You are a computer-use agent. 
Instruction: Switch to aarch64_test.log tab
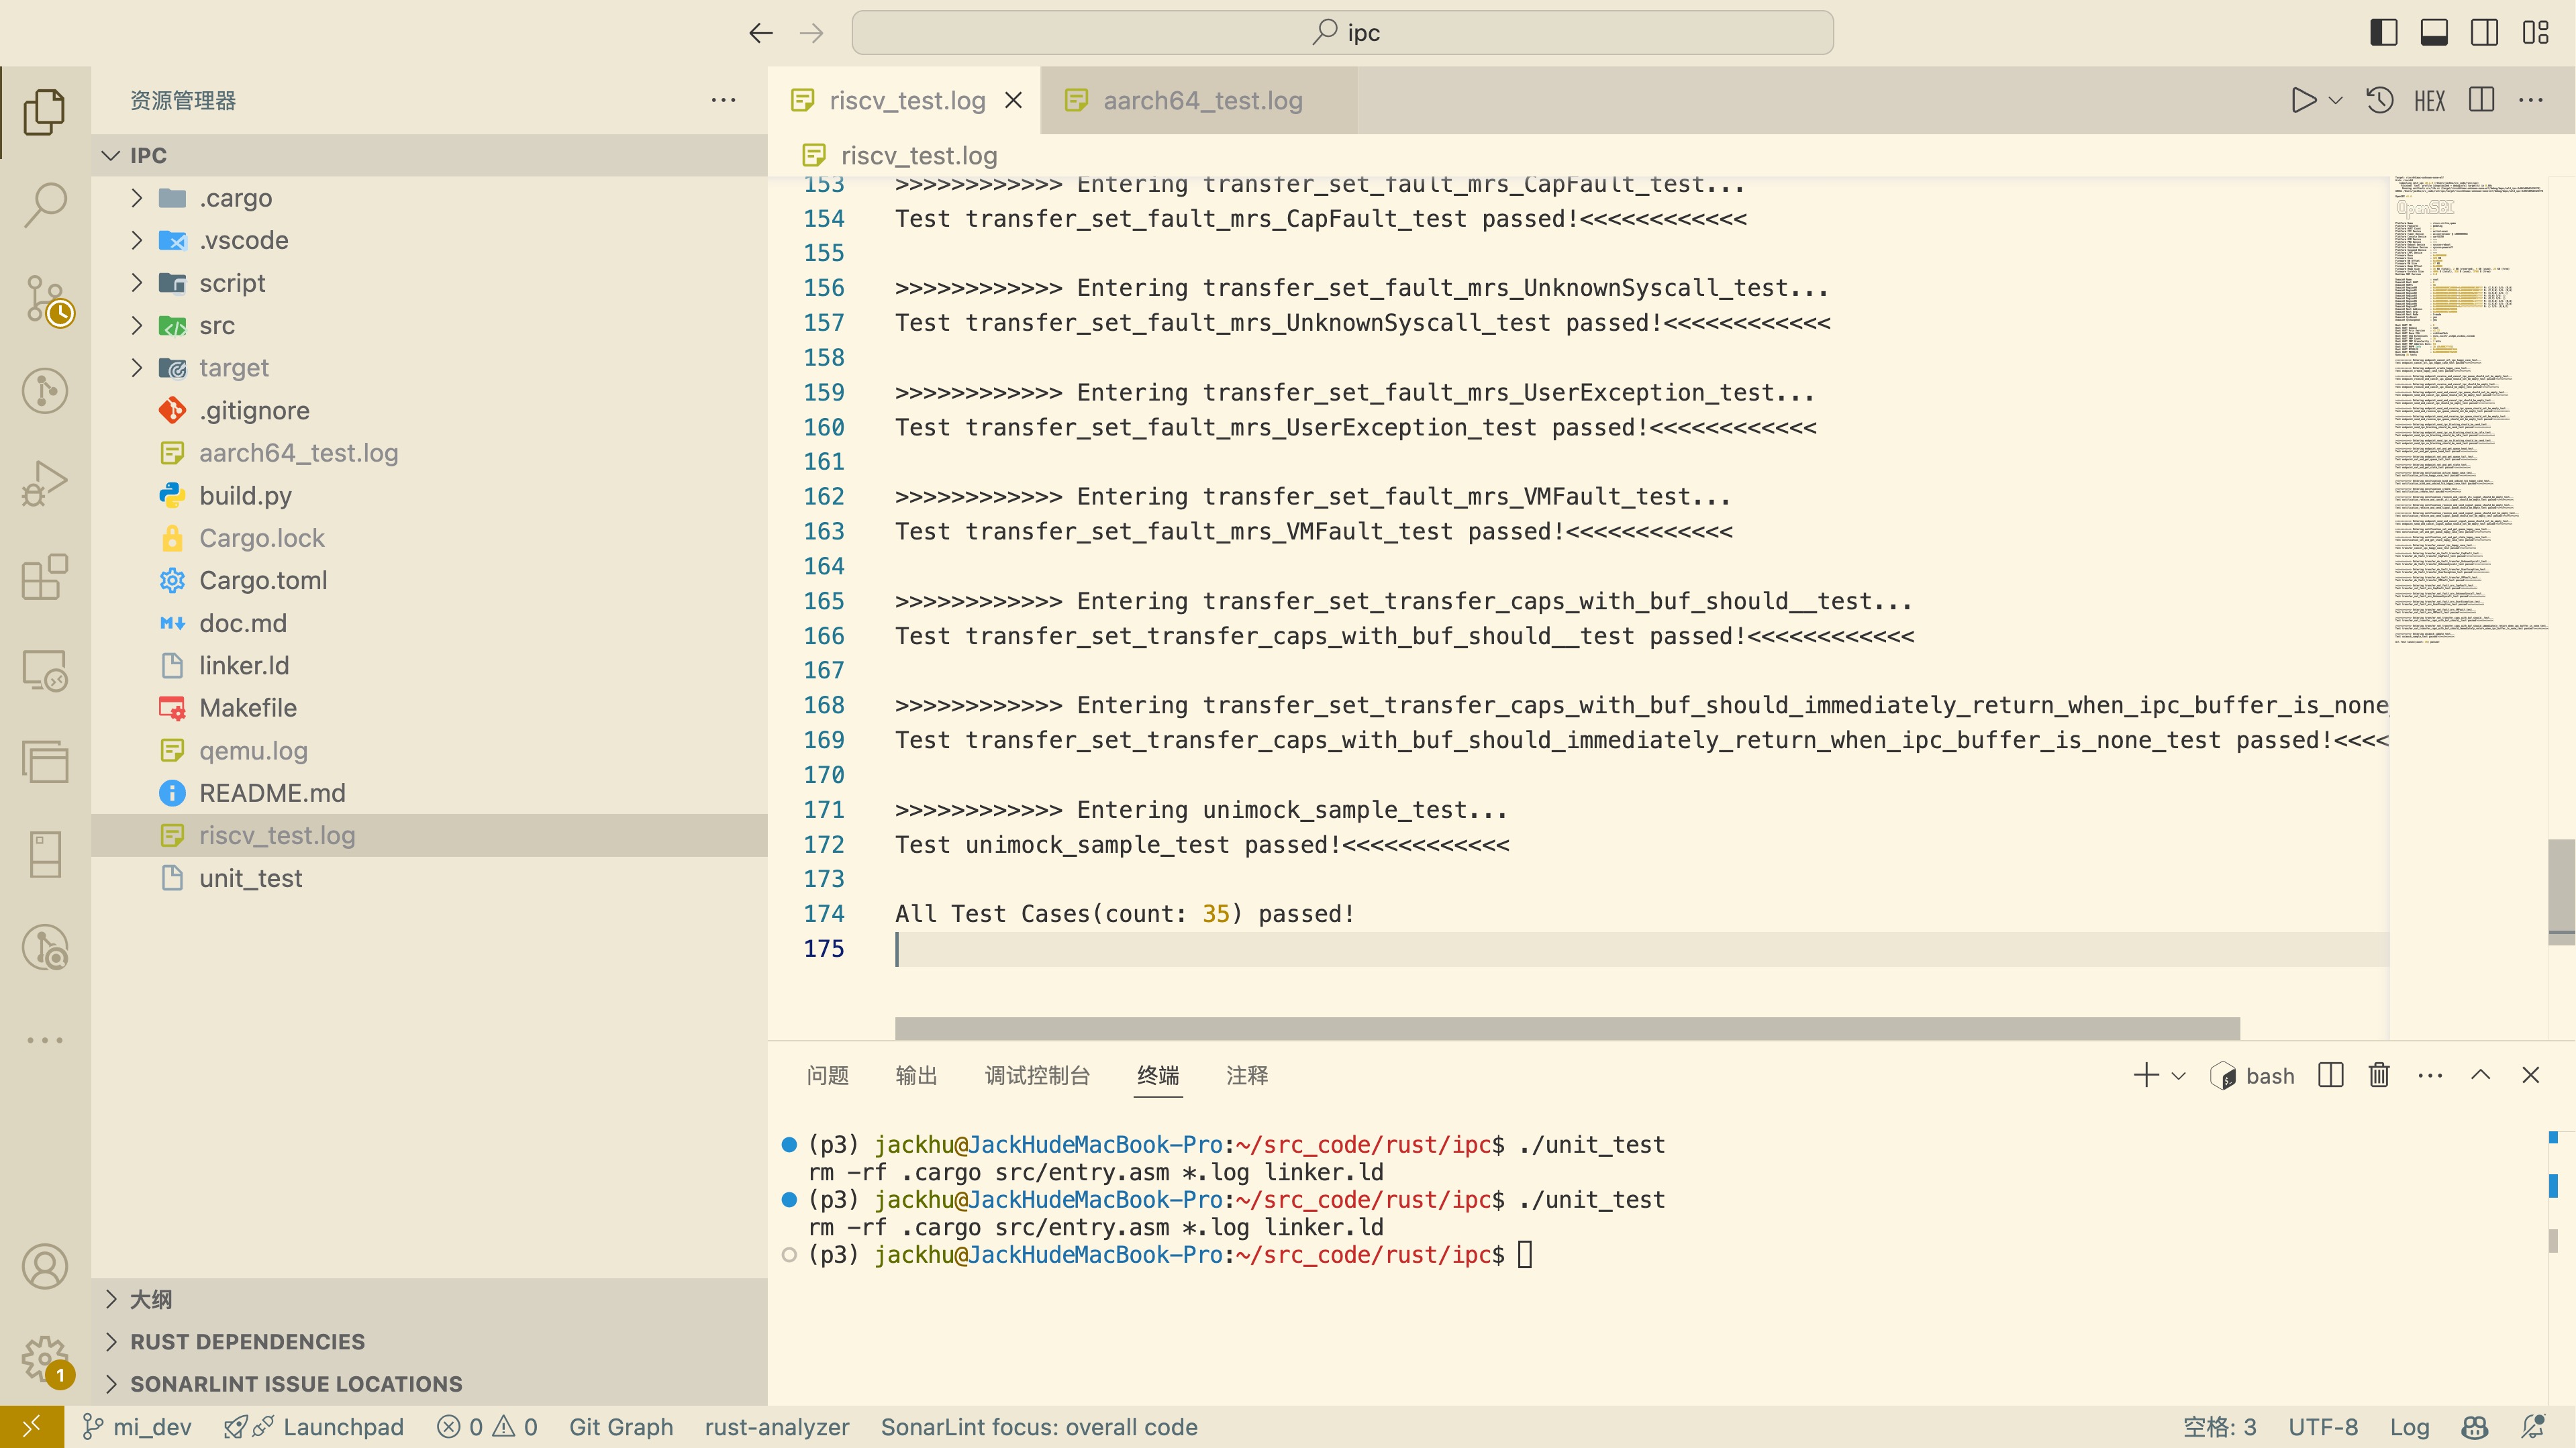(x=1201, y=100)
